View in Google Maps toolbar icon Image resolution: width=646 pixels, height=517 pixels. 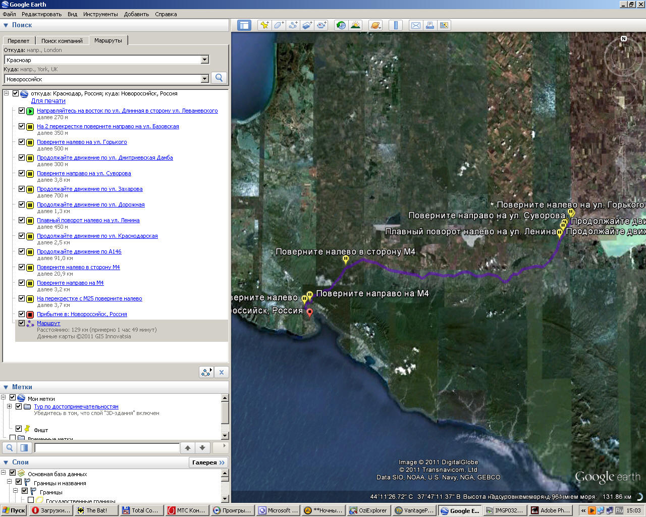coord(444,25)
